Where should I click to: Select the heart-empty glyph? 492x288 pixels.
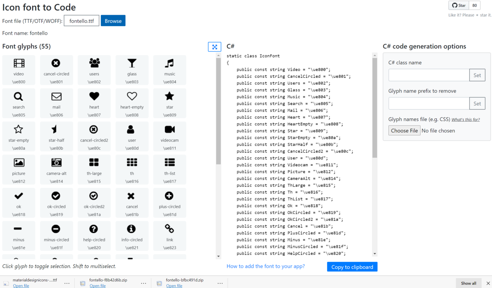click(x=132, y=103)
